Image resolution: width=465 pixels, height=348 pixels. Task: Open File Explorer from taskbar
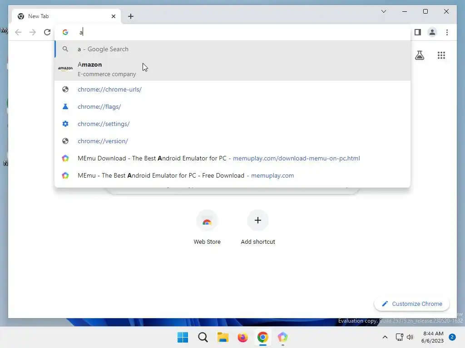(223, 337)
